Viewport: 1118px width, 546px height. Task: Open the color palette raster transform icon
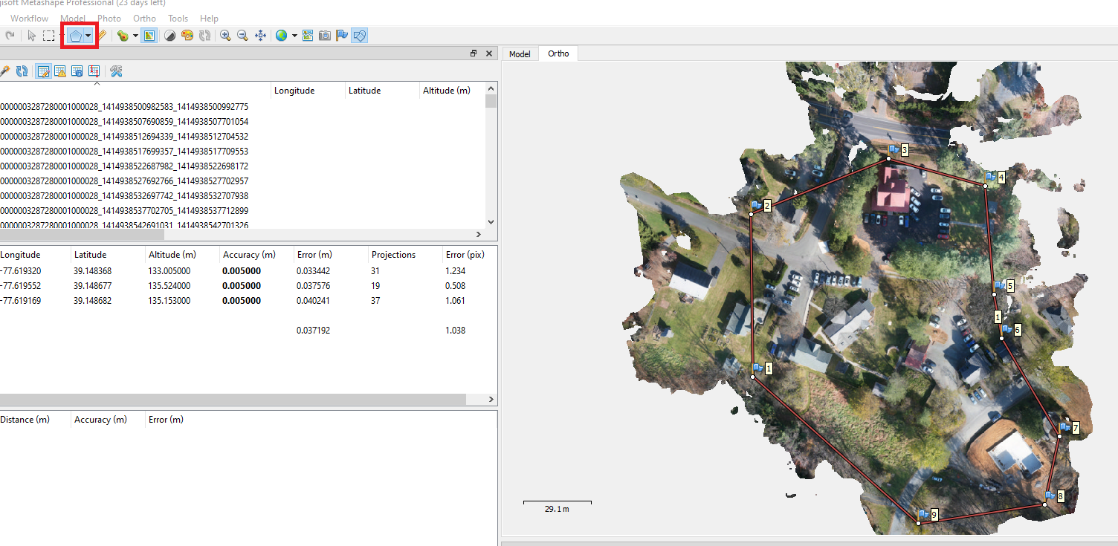tap(187, 36)
